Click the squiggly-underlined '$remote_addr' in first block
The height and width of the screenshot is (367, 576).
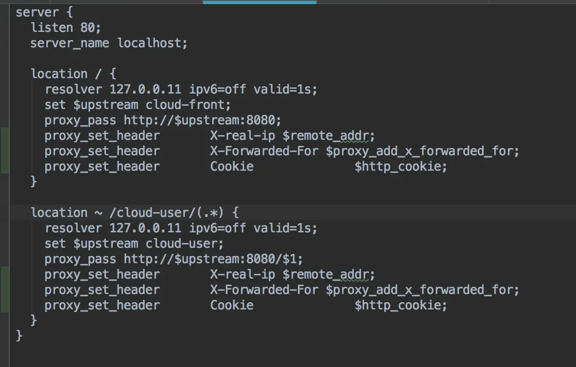[x=326, y=136]
